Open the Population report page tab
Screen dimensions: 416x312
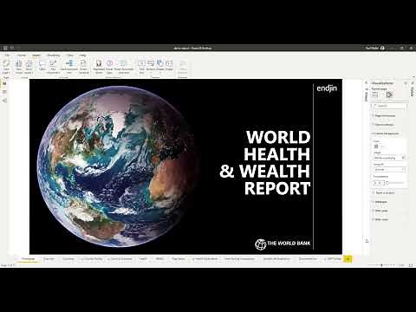pos(179,259)
